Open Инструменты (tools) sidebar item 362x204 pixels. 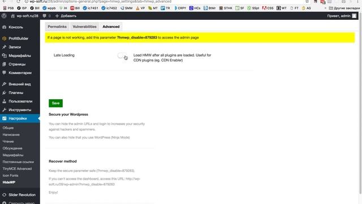tap(20, 109)
